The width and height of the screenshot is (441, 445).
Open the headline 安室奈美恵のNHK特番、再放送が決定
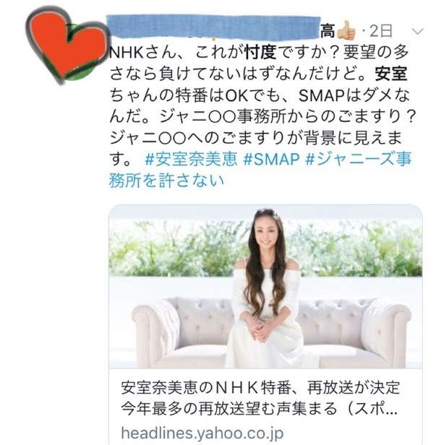coord(260,388)
